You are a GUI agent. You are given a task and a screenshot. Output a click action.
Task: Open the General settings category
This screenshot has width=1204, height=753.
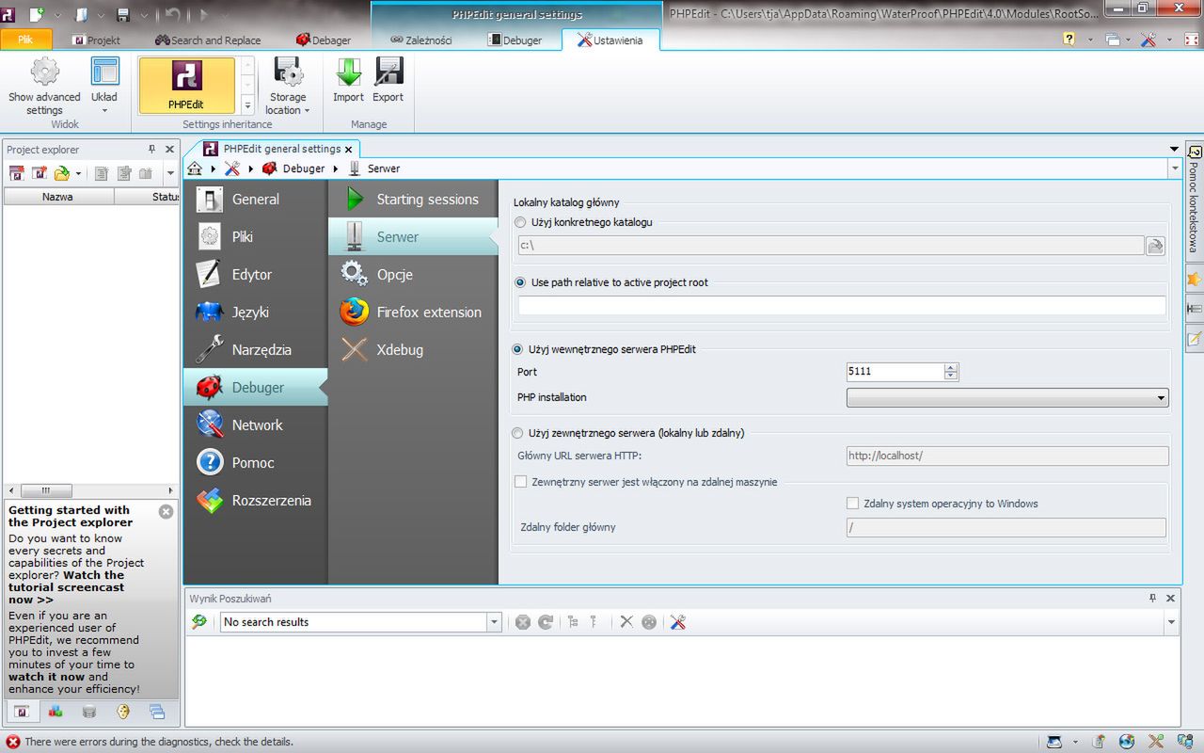(255, 200)
